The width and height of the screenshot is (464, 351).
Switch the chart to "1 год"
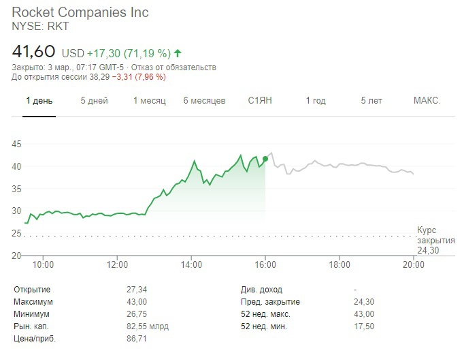click(315, 101)
